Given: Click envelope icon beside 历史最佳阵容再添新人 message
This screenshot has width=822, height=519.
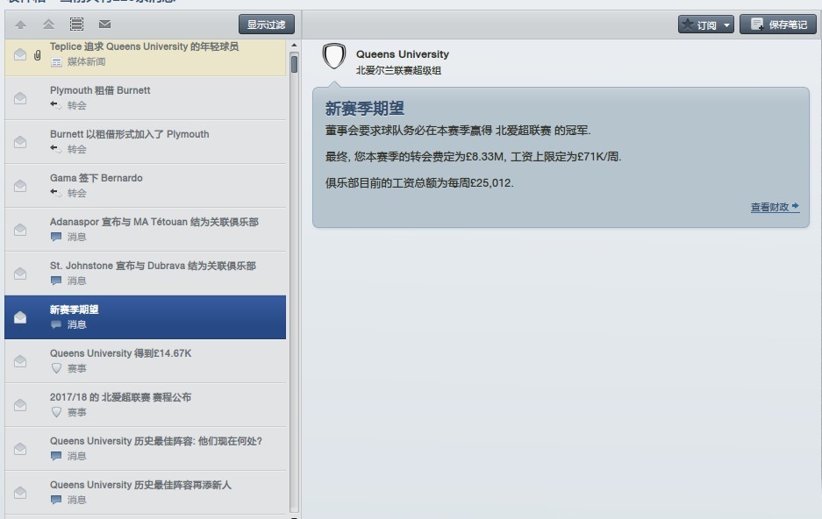Looking at the screenshot, I should 20,493.
